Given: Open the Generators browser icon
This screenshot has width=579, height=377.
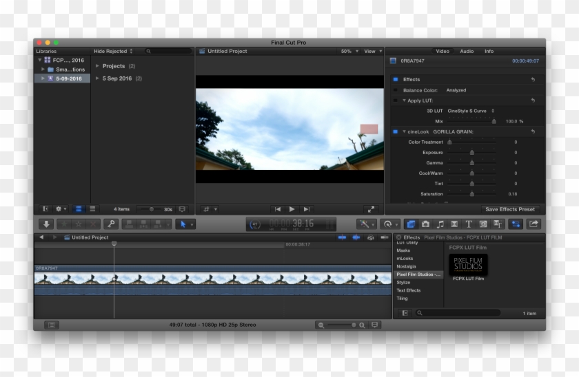Looking at the screenshot, I should point(483,224).
